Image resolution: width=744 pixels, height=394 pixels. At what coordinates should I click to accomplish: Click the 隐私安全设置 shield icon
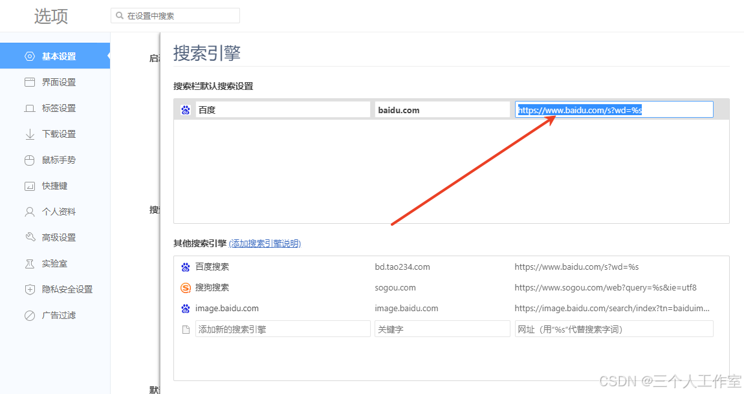click(29, 290)
